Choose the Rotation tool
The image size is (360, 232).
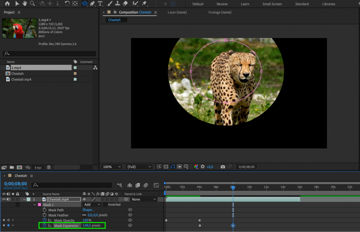[67, 4]
